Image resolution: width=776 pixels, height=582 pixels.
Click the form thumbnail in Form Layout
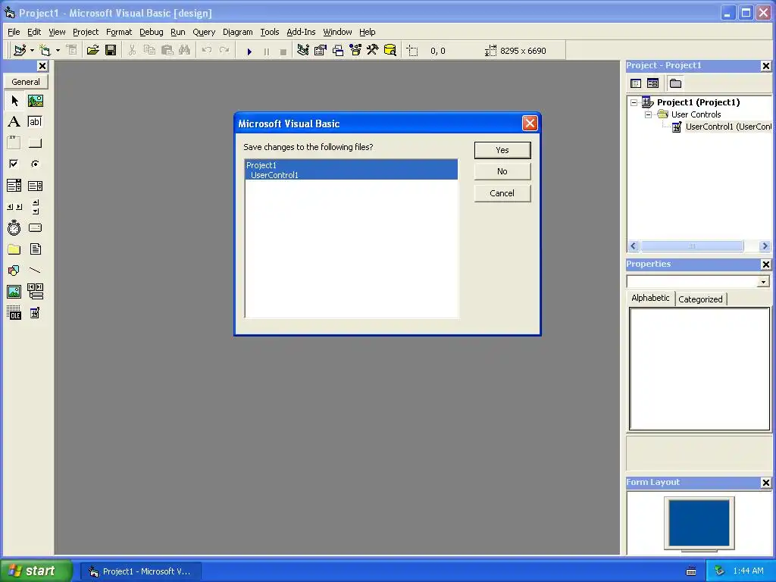699,523
